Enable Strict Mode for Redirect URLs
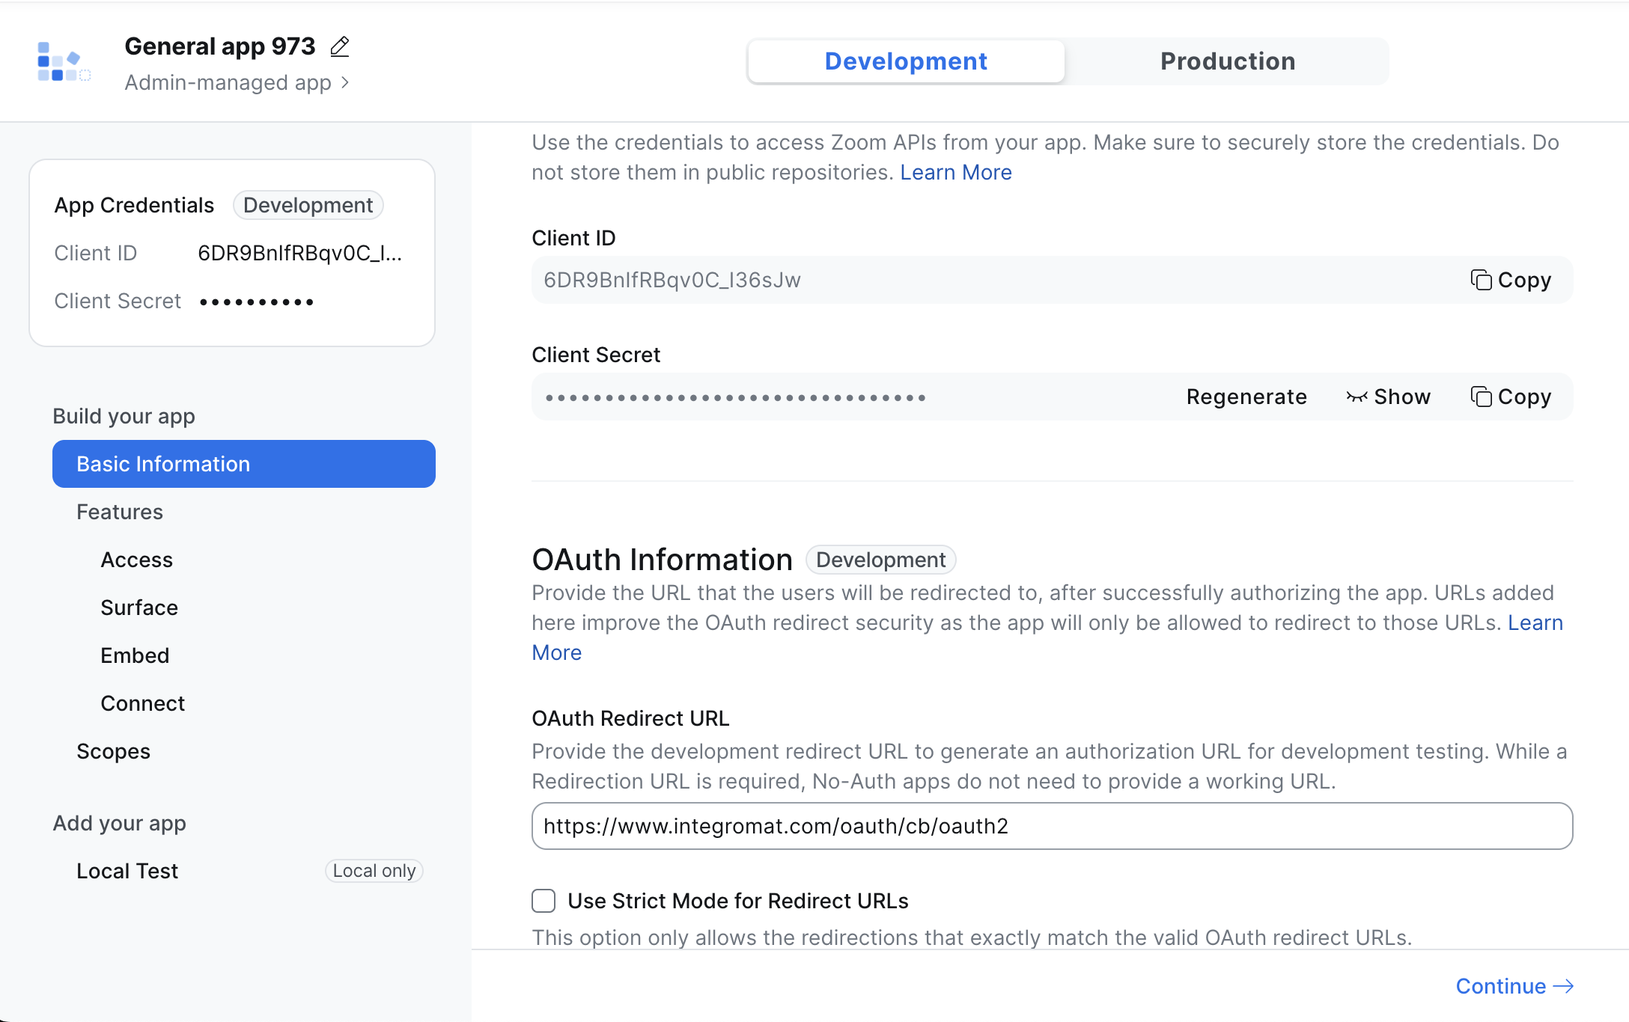The width and height of the screenshot is (1629, 1022). click(543, 901)
